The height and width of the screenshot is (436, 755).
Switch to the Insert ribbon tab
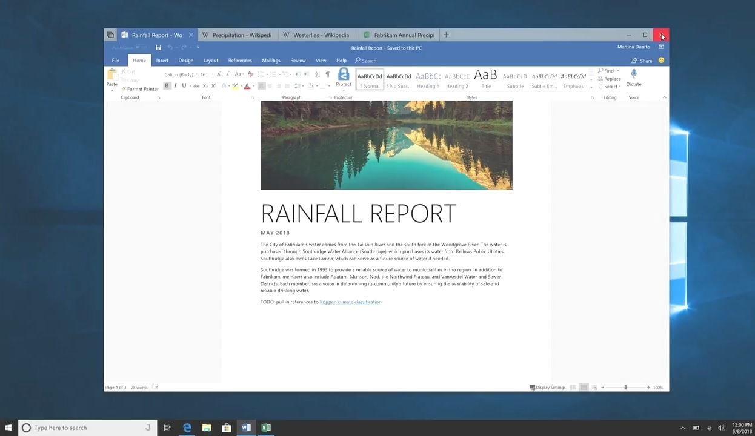(x=162, y=61)
